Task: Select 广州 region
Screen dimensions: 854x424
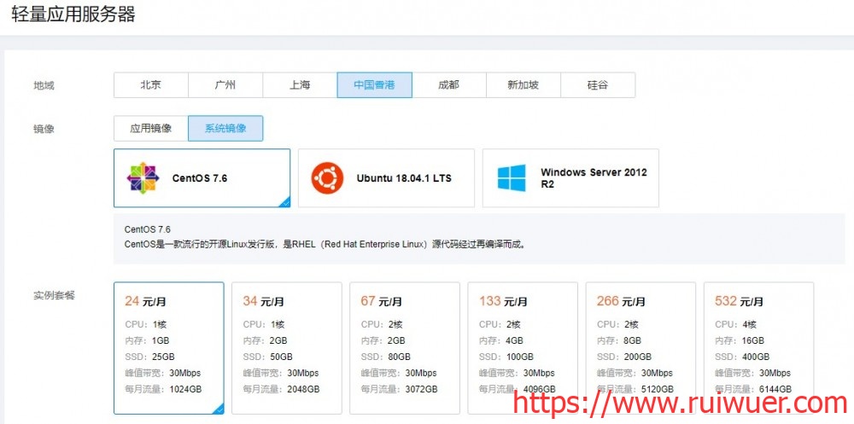Action: pos(225,85)
